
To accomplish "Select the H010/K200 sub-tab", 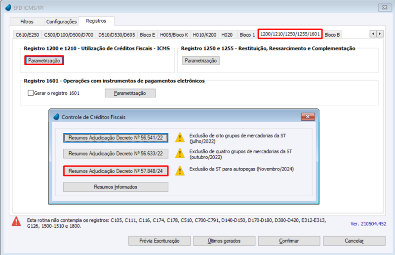I will coord(204,35).
